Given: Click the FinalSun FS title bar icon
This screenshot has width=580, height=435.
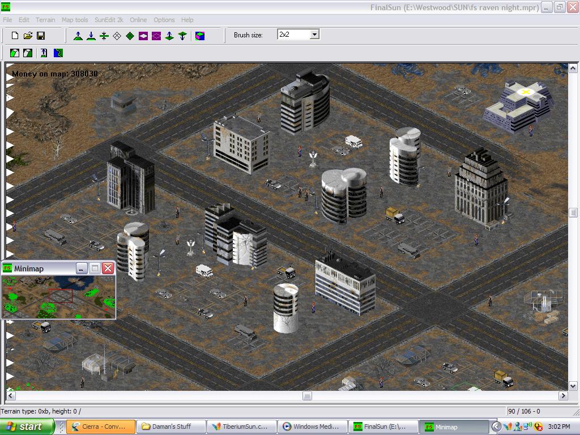Looking at the screenshot, I should coord(6,7).
